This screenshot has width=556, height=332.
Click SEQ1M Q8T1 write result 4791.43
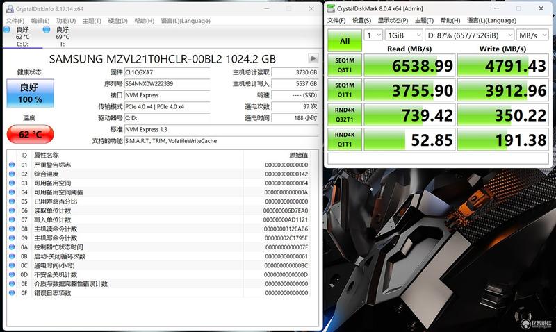[503, 65]
